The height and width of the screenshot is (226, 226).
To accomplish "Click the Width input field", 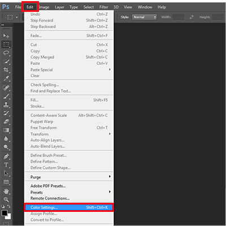I will [x=179, y=17].
